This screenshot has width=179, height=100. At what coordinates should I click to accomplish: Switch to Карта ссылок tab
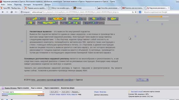[x=23, y=88]
